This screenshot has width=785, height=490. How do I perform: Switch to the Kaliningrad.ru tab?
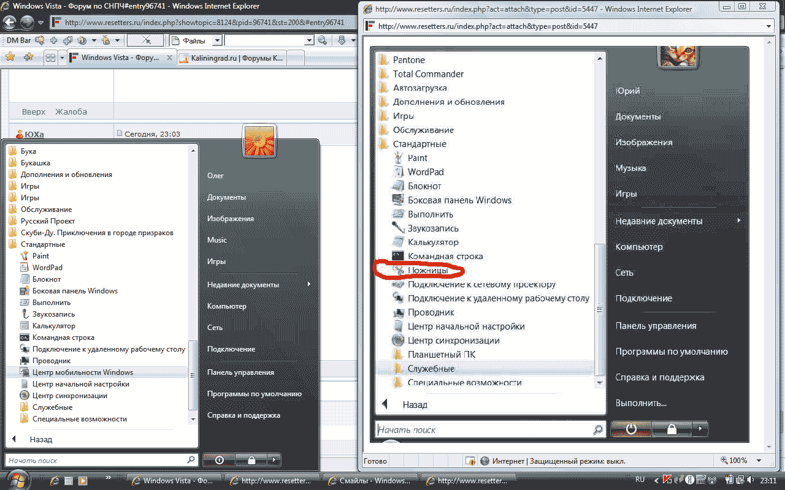[x=232, y=58]
